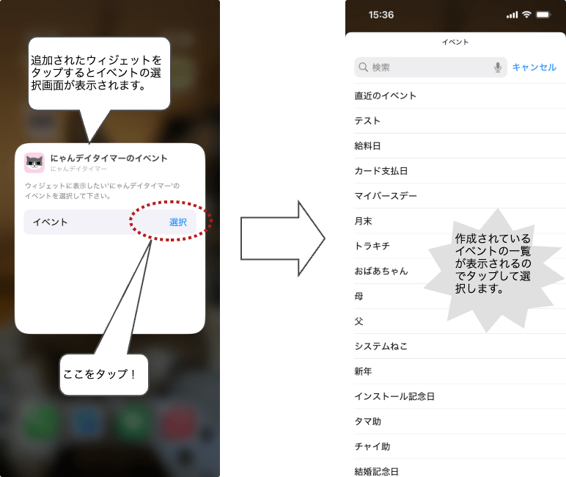
Task: Select the タマ助 event
Action: pos(367,421)
